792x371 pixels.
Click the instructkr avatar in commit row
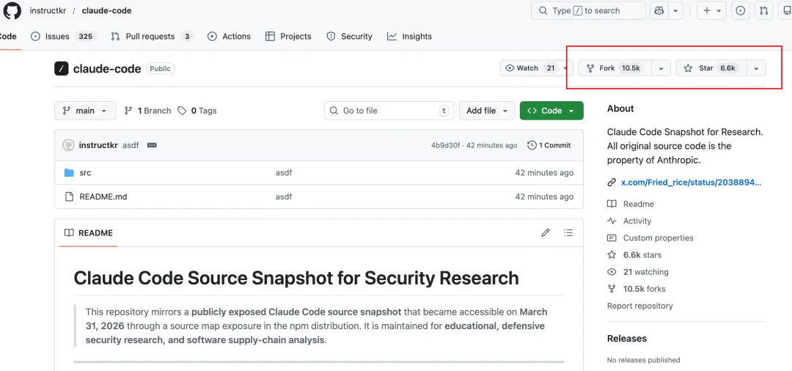68,145
